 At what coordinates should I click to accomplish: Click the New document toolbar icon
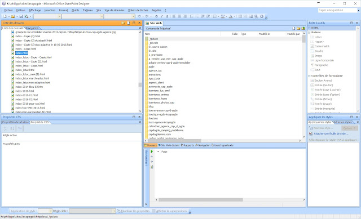coord(5,16)
